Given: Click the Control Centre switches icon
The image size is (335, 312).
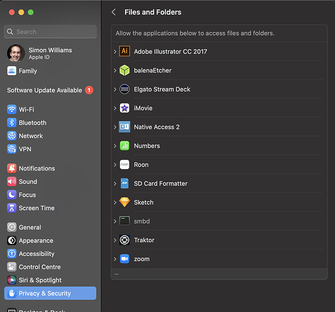Looking at the screenshot, I should point(12,267).
